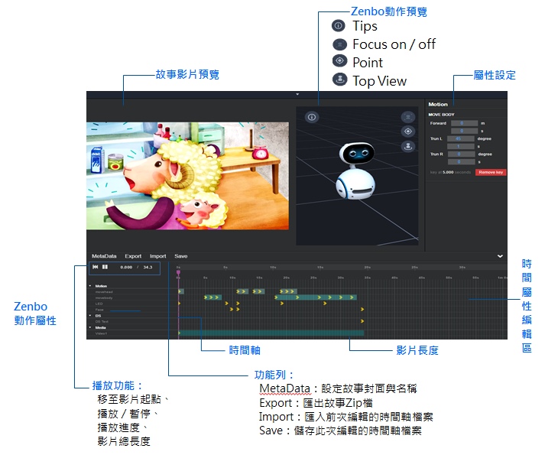Viewport: 545px width, 455px height.
Task: Click the Forward seconds field
Action: 464,131
